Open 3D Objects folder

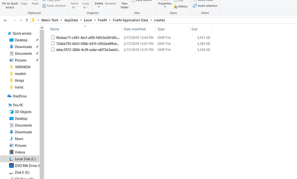[x=23, y=112]
